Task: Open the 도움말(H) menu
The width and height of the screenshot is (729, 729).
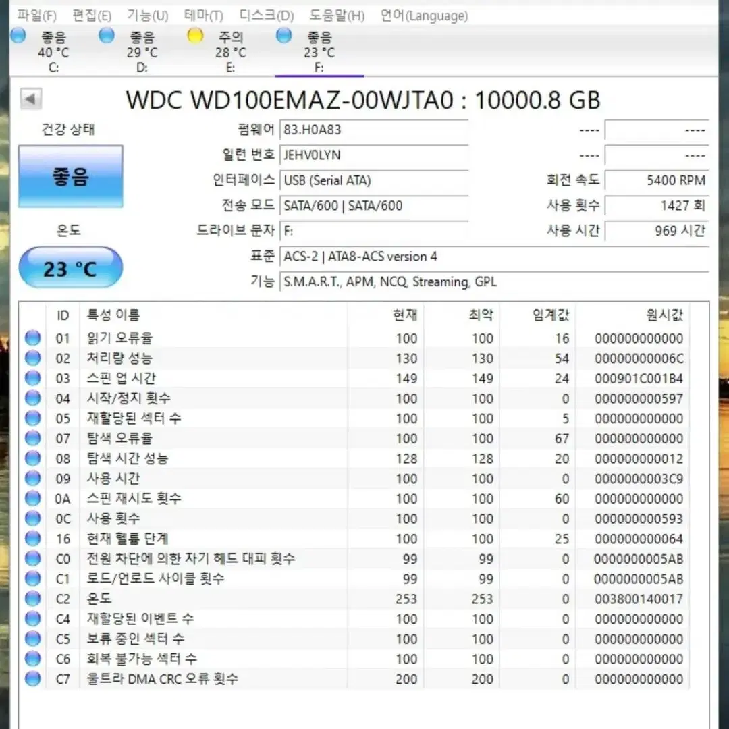Action: [337, 16]
